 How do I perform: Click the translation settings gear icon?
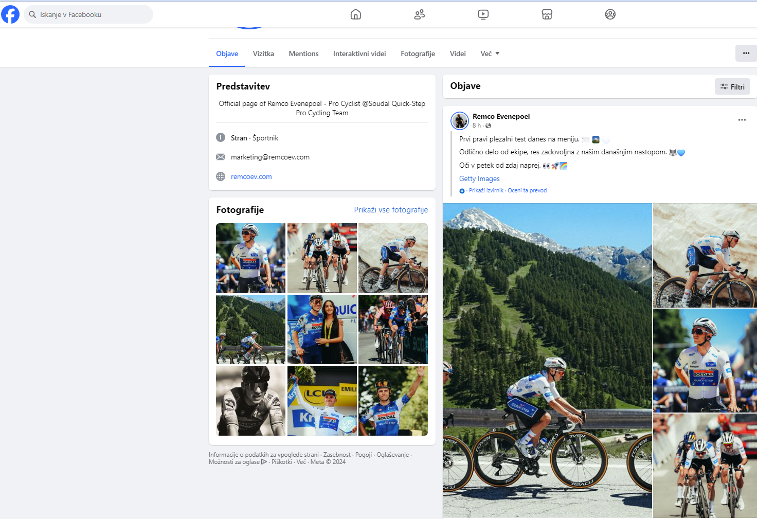462,191
